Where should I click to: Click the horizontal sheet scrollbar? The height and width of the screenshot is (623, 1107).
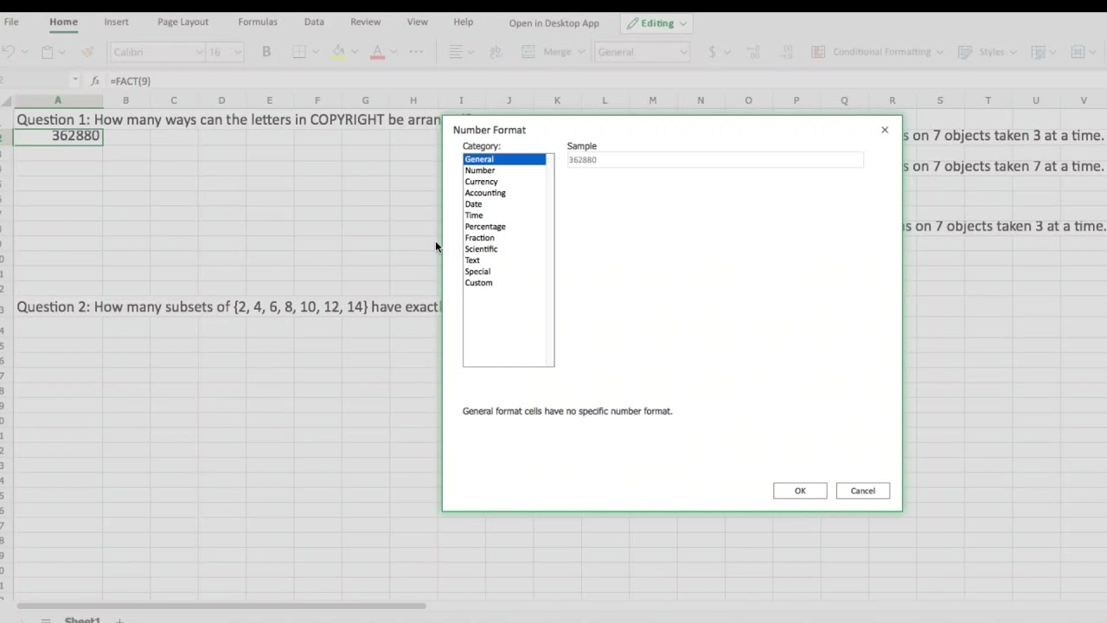tap(221, 606)
